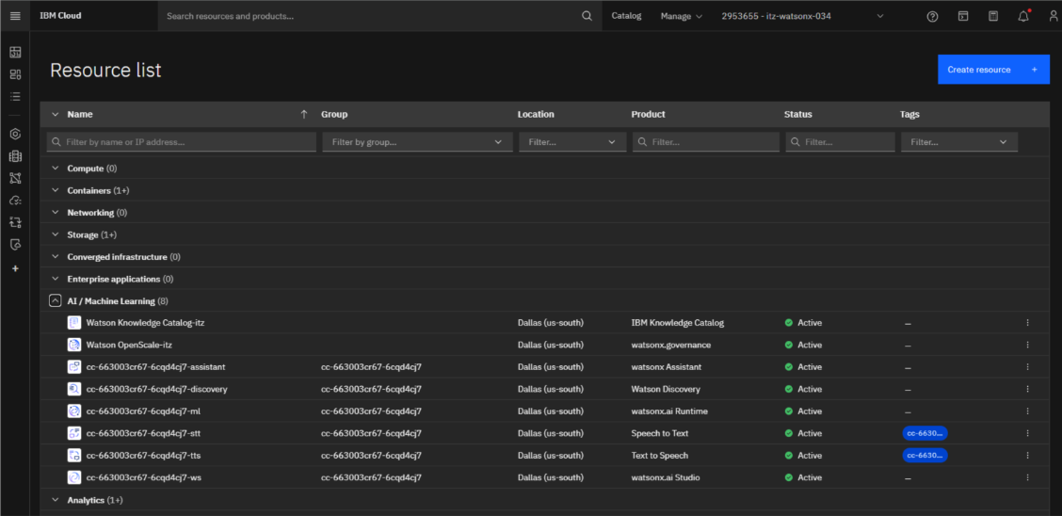Click the Create resource button
The image size is (1062, 516).
(993, 70)
